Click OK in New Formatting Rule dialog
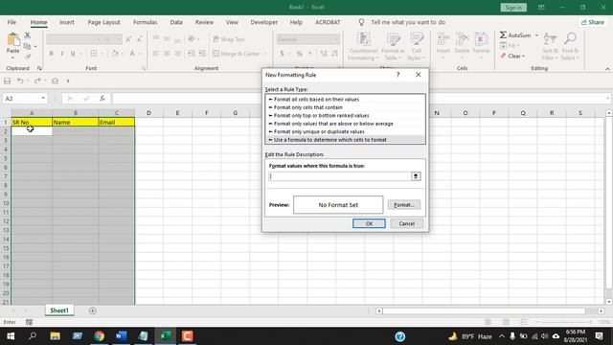613x345 pixels. point(369,223)
